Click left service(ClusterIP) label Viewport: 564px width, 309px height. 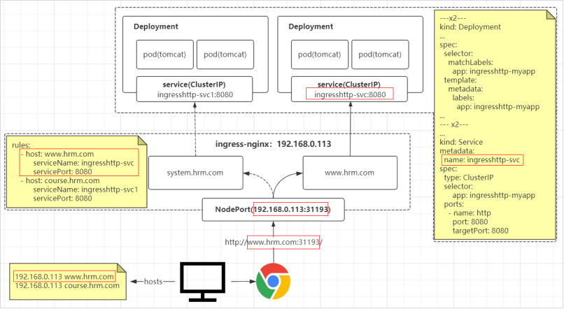[195, 85]
